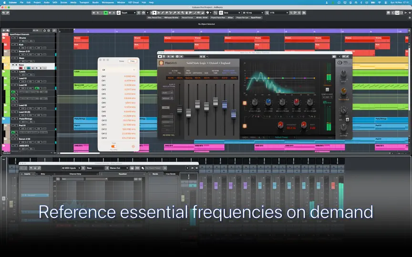Click the SSL Input knob
412x257 pixels.
343,74
